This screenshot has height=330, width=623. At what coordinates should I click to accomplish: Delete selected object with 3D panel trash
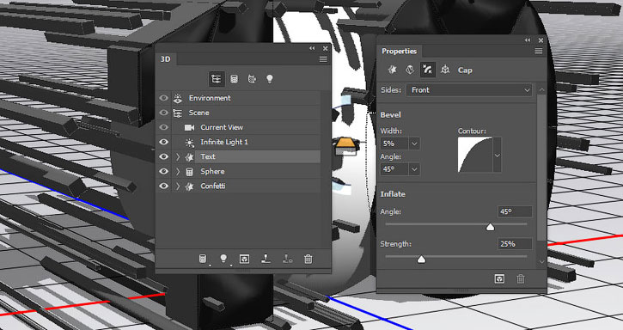pyautogui.click(x=308, y=260)
